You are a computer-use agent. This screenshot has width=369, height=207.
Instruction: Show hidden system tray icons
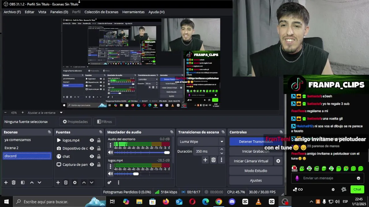(311, 202)
